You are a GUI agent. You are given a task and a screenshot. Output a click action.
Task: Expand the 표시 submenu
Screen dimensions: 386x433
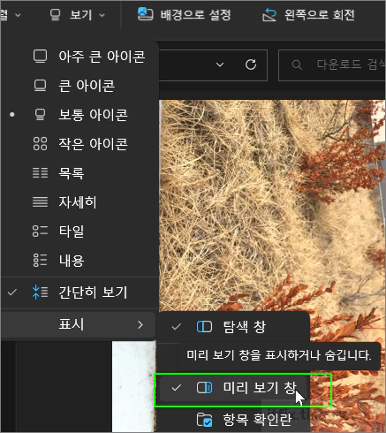(x=79, y=325)
